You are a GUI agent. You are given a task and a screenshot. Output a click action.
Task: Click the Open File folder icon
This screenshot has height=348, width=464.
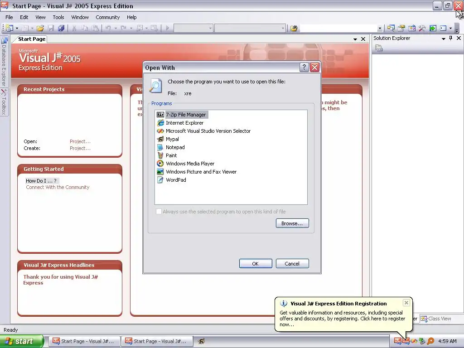click(x=40, y=28)
